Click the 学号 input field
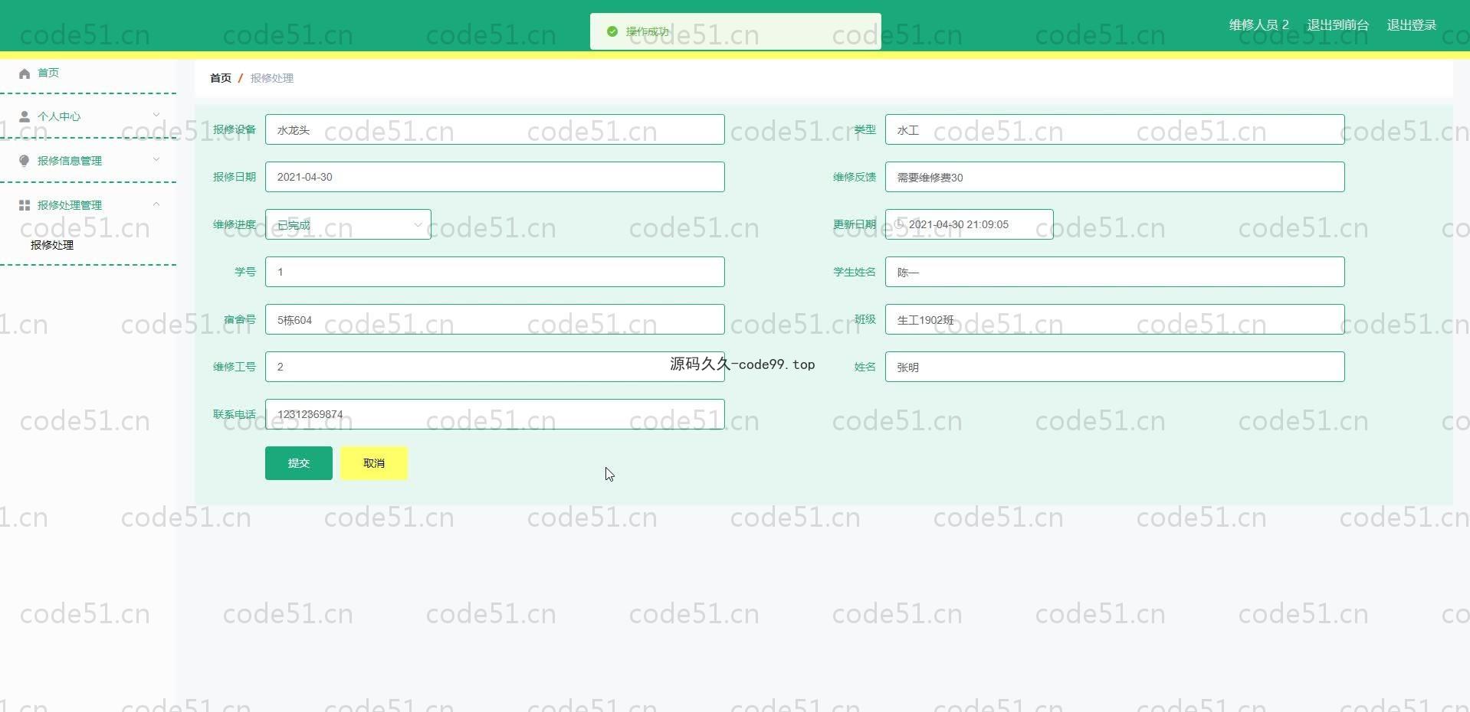This screenshot has width=1470, height=712. tap(494, 272)
